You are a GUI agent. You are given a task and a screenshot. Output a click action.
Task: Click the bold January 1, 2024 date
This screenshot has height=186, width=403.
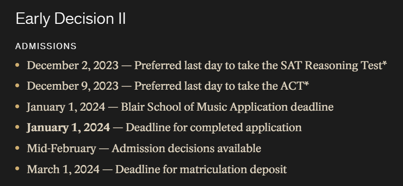click(68, 128)
